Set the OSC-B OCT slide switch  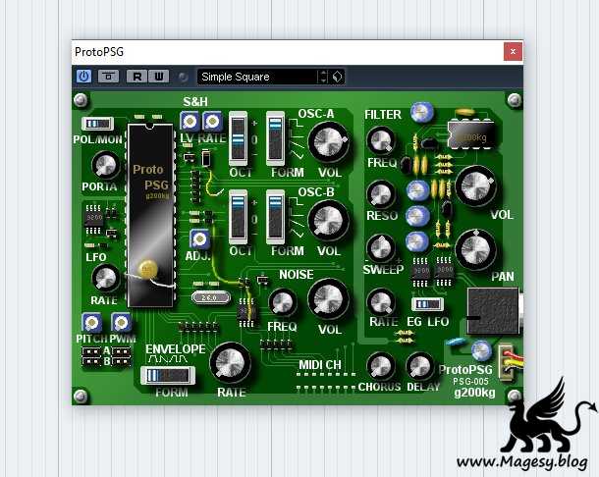coord(238,217)
